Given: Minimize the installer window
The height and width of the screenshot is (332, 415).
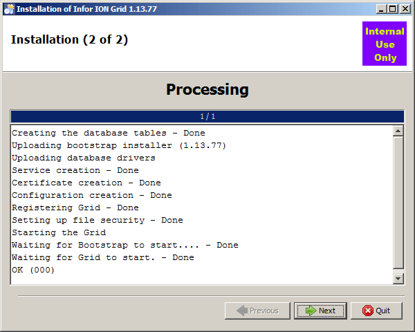Looking at the screenshot, I should (x=382, y=9).
